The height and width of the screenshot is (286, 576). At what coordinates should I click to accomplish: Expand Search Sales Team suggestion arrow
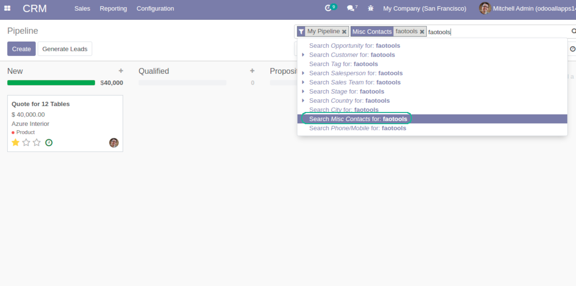[x=303, y=82]
